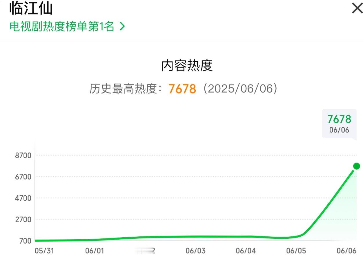363x272 pixels.
Task: Select the 06/05 date on the x-axis
Action: [296, 251]
